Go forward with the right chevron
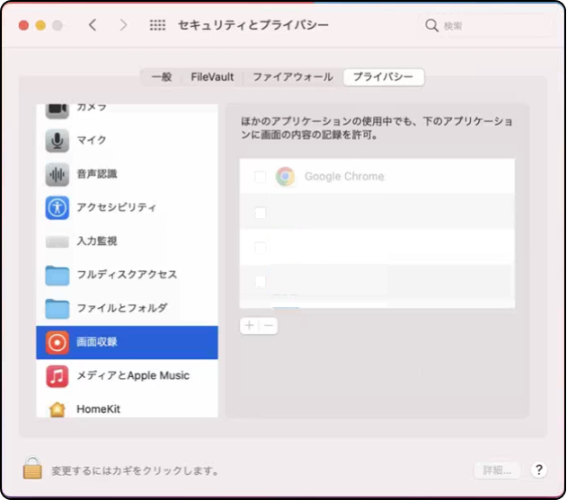Screen dimensions: 567x500 point(123,25)
